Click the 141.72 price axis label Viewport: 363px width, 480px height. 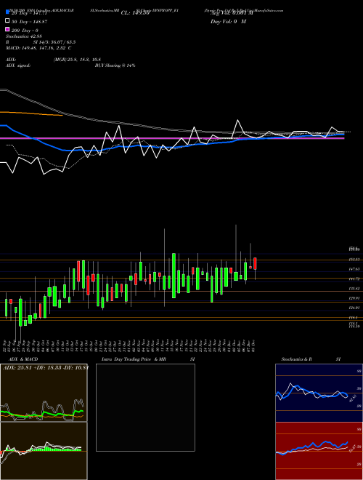pos(354,279)
